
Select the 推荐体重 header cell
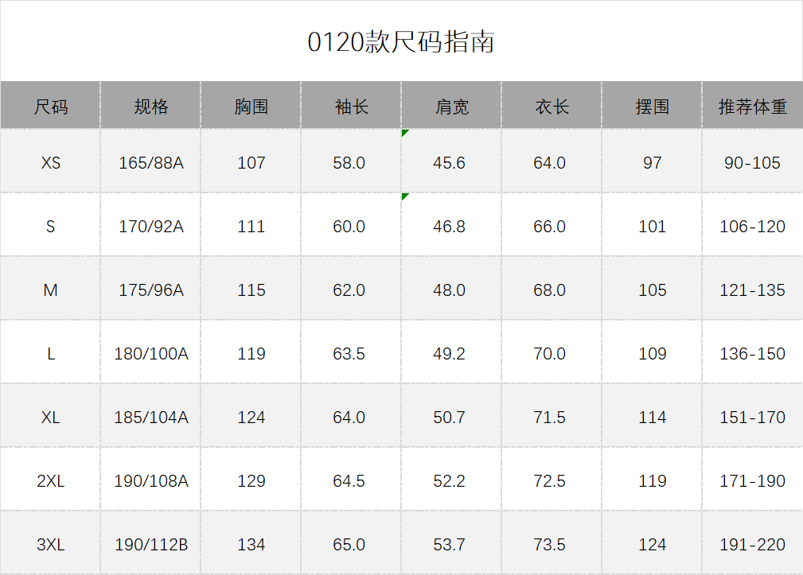coord(752,106)
